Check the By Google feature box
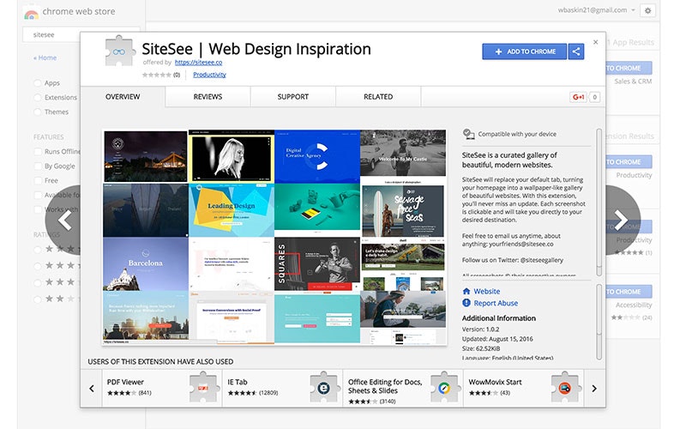 tap(38, 166)
